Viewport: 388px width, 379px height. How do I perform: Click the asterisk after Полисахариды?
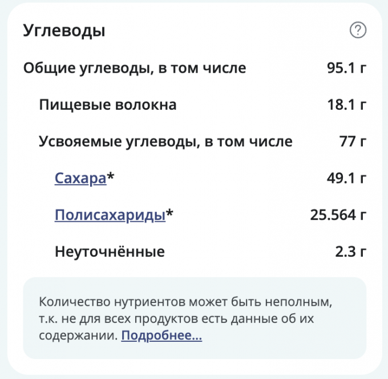click(x=169, y=214)
